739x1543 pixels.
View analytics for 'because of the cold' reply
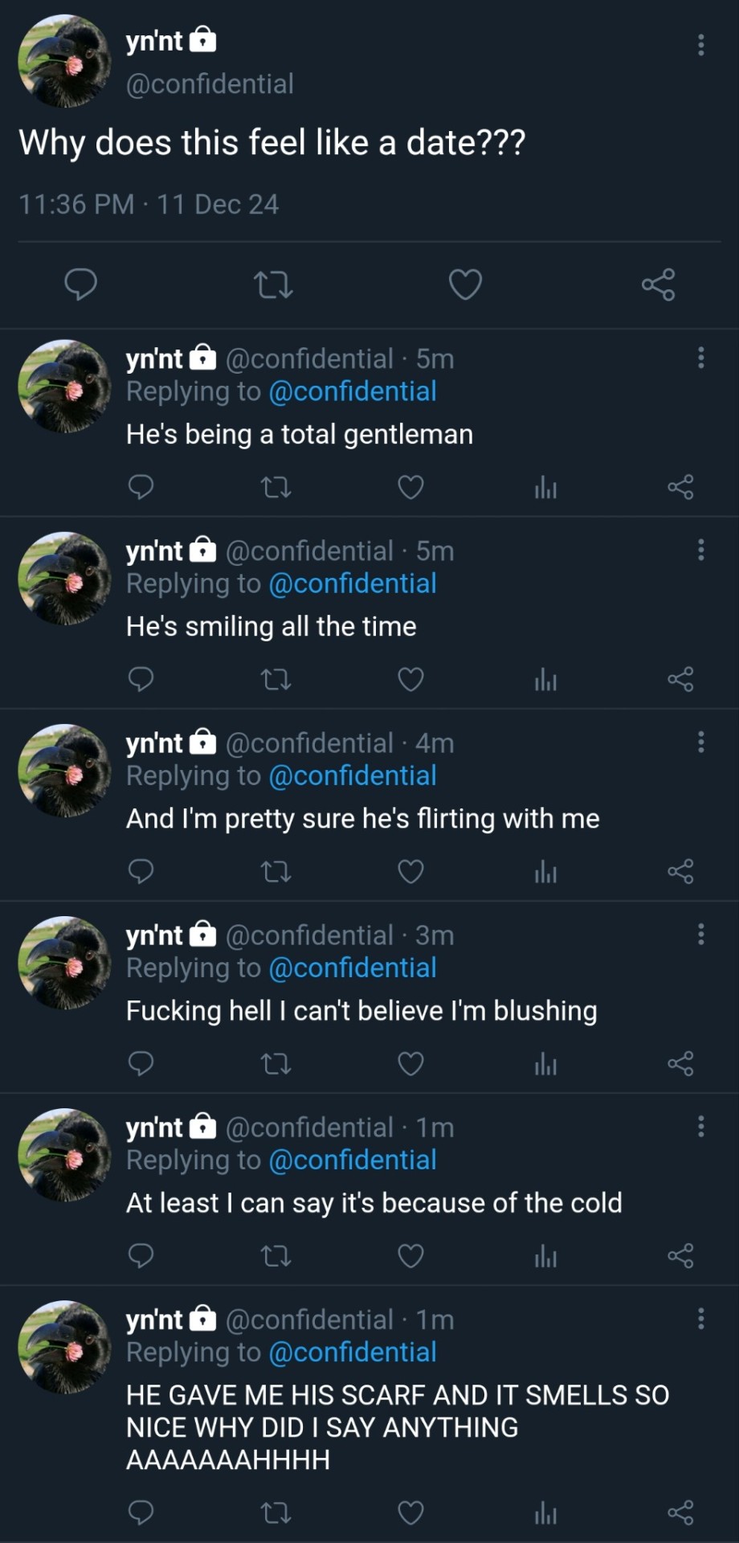[x=545, y=1255]
